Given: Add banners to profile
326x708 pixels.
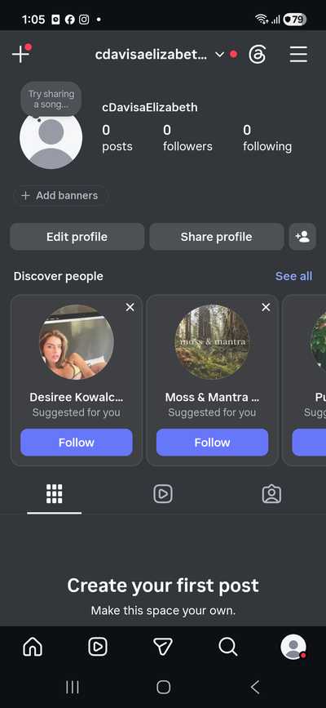Looking at the screenshot, I should (x=60, y=195).
